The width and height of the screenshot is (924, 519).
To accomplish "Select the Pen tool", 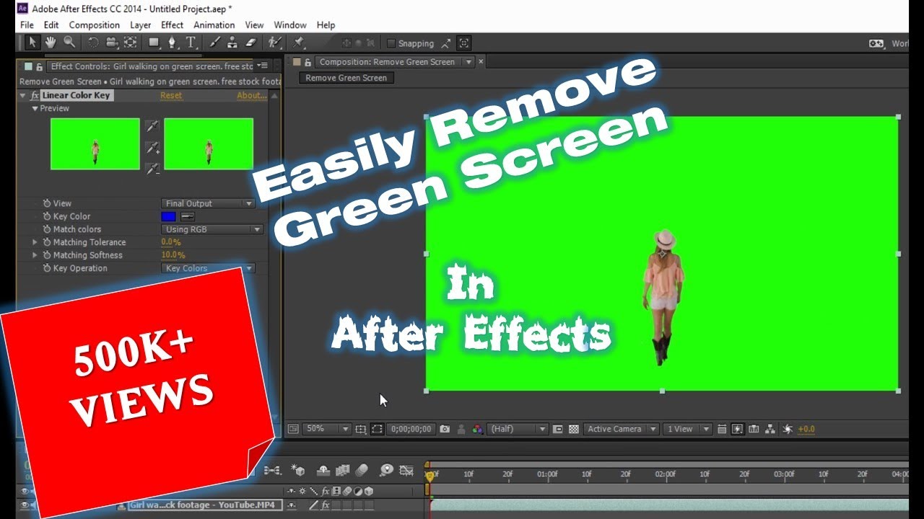I will [x=173, y=43].
